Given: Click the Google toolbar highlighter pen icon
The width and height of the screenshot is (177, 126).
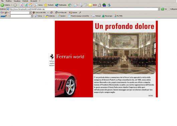Looking at the screenshot, I should tap(80, 13).
